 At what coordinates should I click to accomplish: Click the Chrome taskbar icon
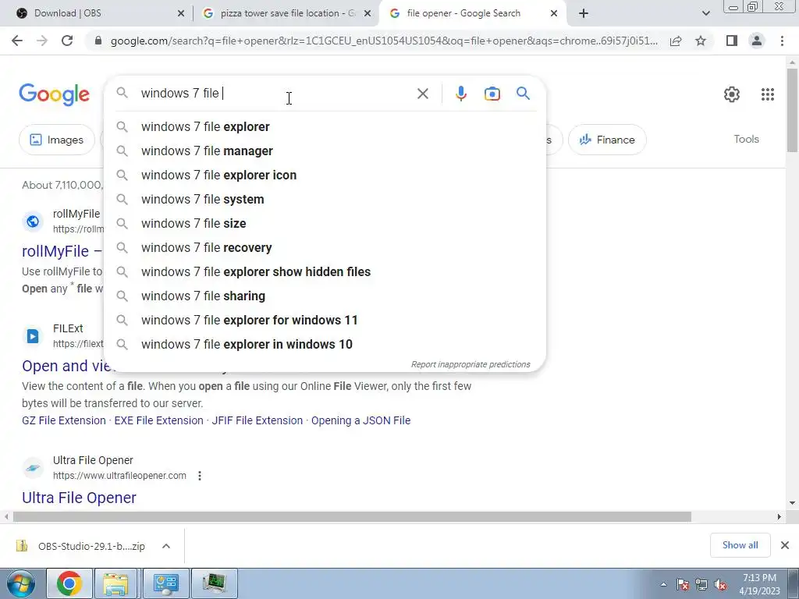tap(69, 583)
